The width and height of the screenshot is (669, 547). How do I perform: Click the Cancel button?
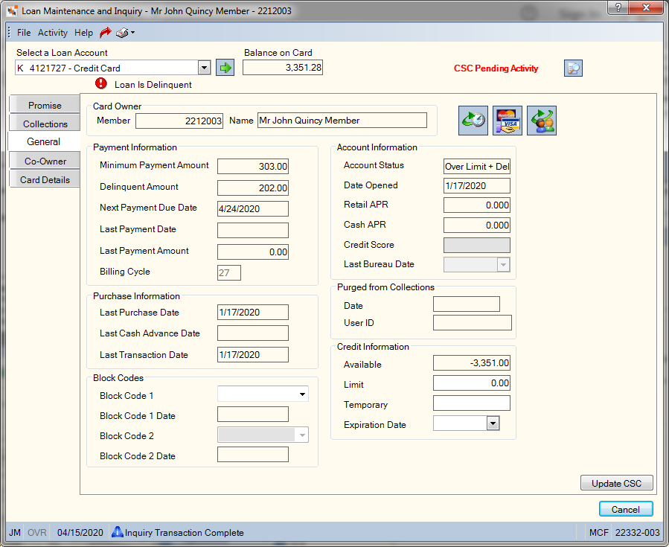[626, 509]
